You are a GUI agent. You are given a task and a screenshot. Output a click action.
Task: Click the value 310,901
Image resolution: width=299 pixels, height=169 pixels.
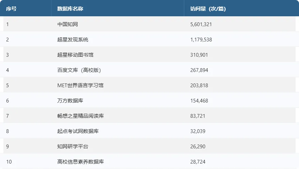click(x=199, y=55)
